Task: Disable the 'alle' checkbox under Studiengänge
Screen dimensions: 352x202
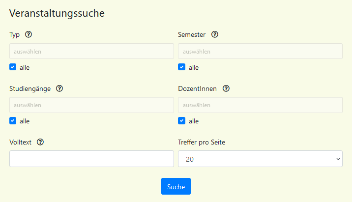Action: tap(13, 121)
